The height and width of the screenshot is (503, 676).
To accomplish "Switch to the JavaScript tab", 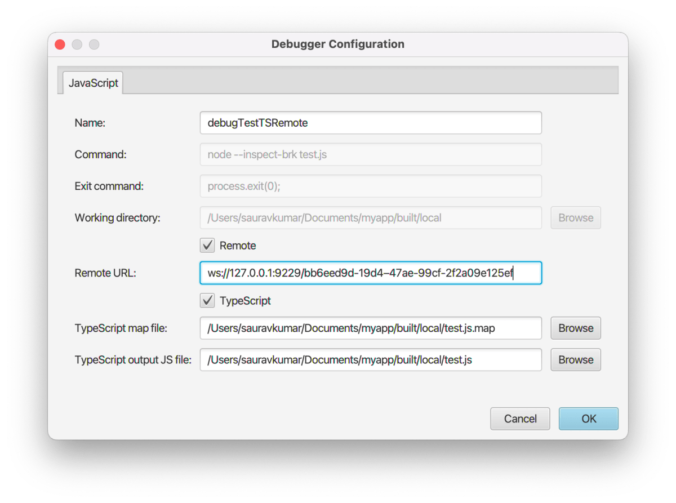I will pyautogui.click(x=94, y=83).
